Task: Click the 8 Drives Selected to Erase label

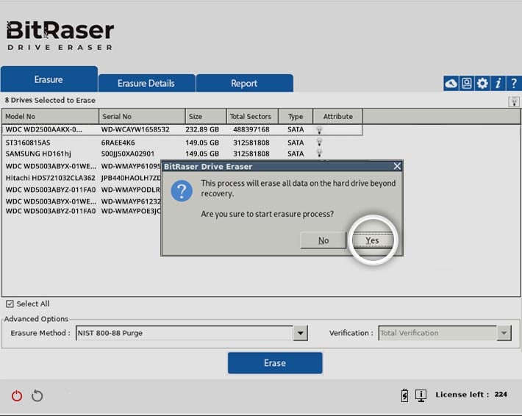Action: click(50, 100)
